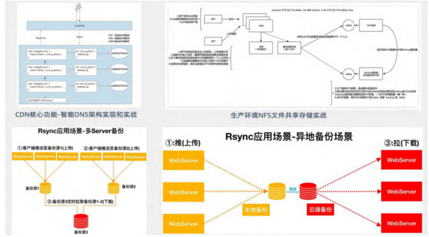Click the Rsync应用场景-多Server备份 title

tap(79, 131)
